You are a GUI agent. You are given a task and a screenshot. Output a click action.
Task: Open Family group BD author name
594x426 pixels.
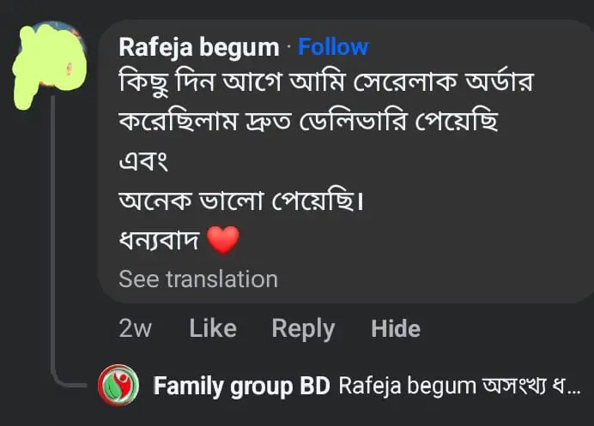241,387
